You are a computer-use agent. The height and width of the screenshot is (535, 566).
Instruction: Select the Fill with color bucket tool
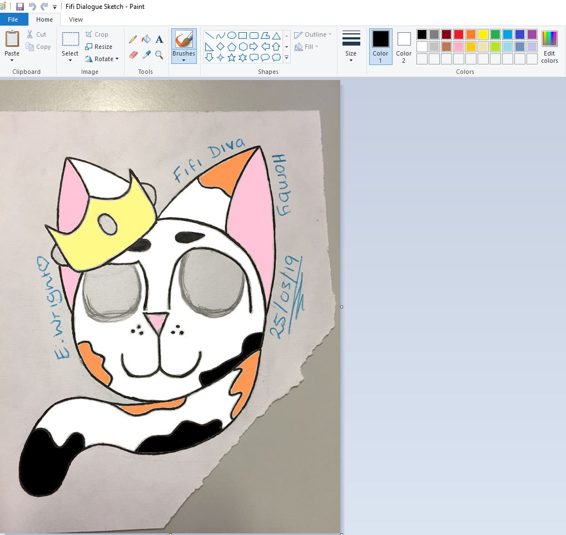coord(146,39)
